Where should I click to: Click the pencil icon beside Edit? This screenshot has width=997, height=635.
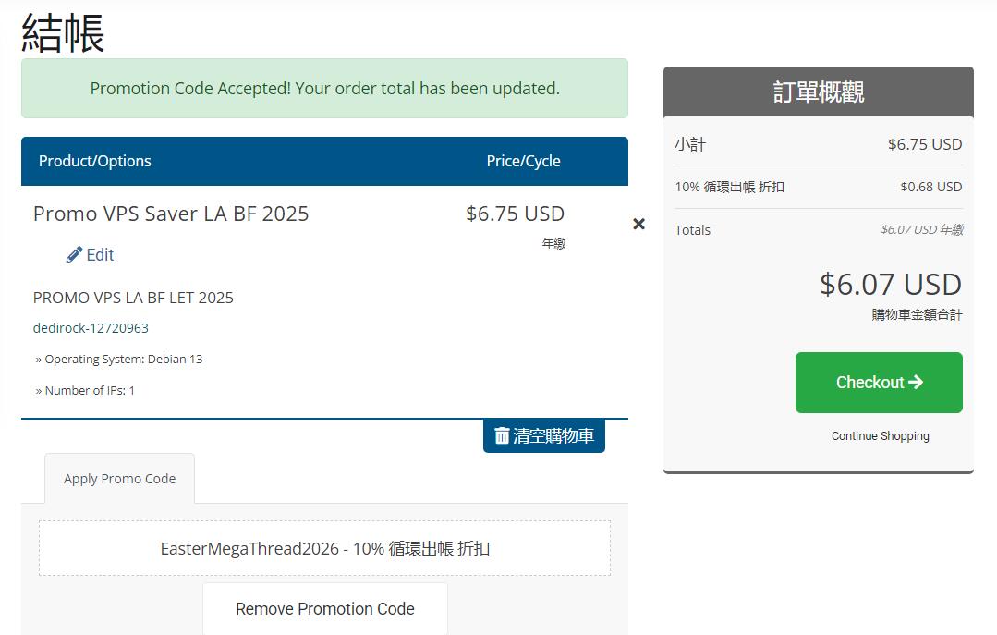(74, 255)
